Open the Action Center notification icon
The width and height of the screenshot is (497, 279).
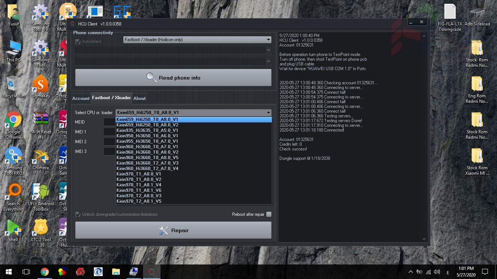[x=485, y=272]
